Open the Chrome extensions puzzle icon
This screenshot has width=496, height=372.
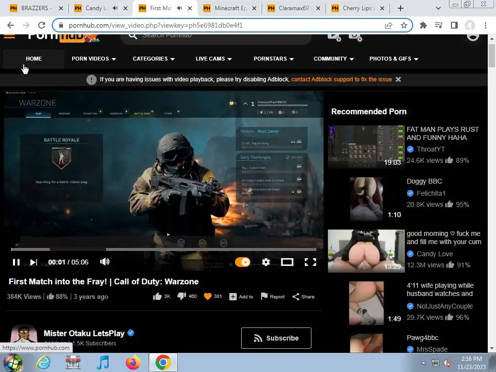423,25
